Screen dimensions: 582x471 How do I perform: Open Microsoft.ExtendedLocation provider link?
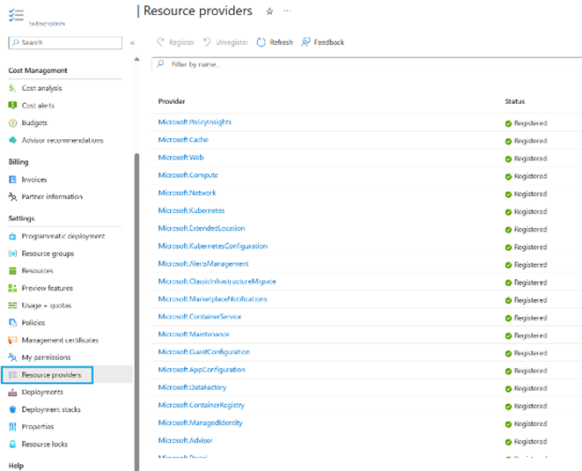point(202,228)
